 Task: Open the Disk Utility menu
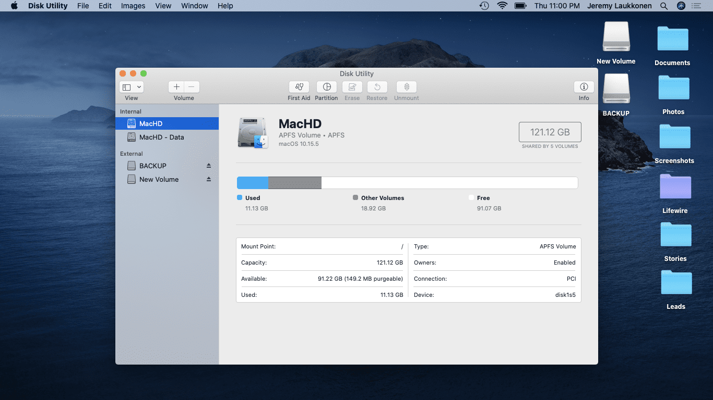tap(47, 6)
